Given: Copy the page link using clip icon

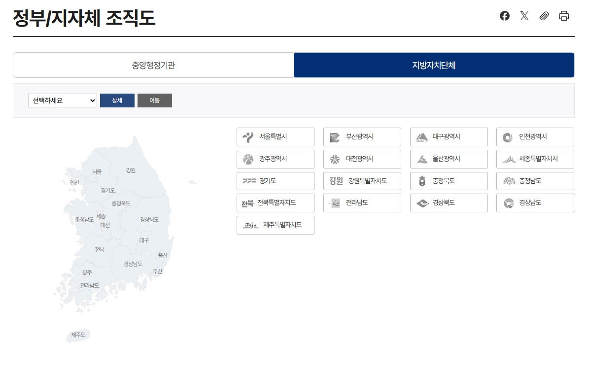Looking at the screenshot, I should tap(544, 16).
